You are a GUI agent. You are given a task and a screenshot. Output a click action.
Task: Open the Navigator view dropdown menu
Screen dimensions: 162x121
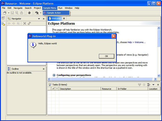(x=39, y=19)
